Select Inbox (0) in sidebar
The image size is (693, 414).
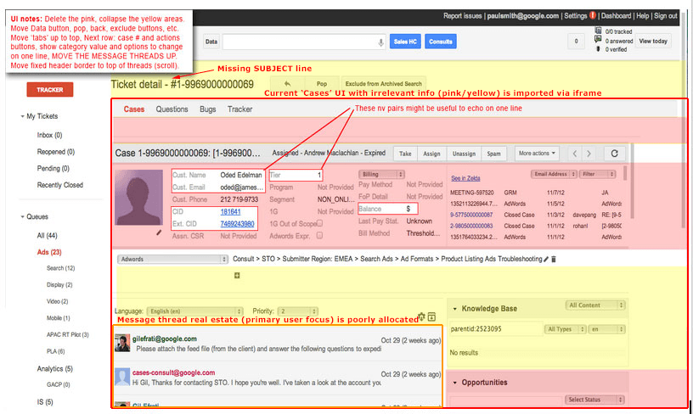[x=49, y=135]
